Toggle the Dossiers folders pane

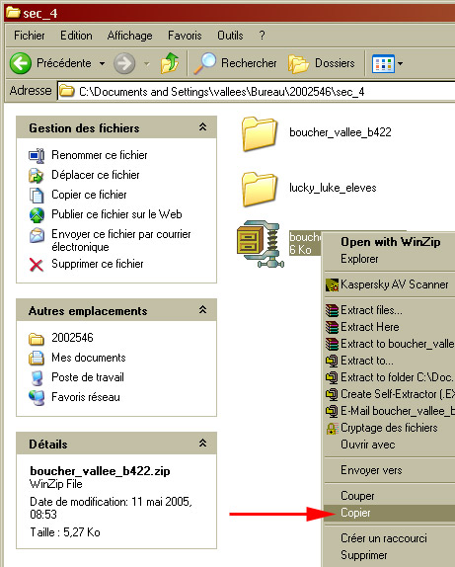click(322, 63)
